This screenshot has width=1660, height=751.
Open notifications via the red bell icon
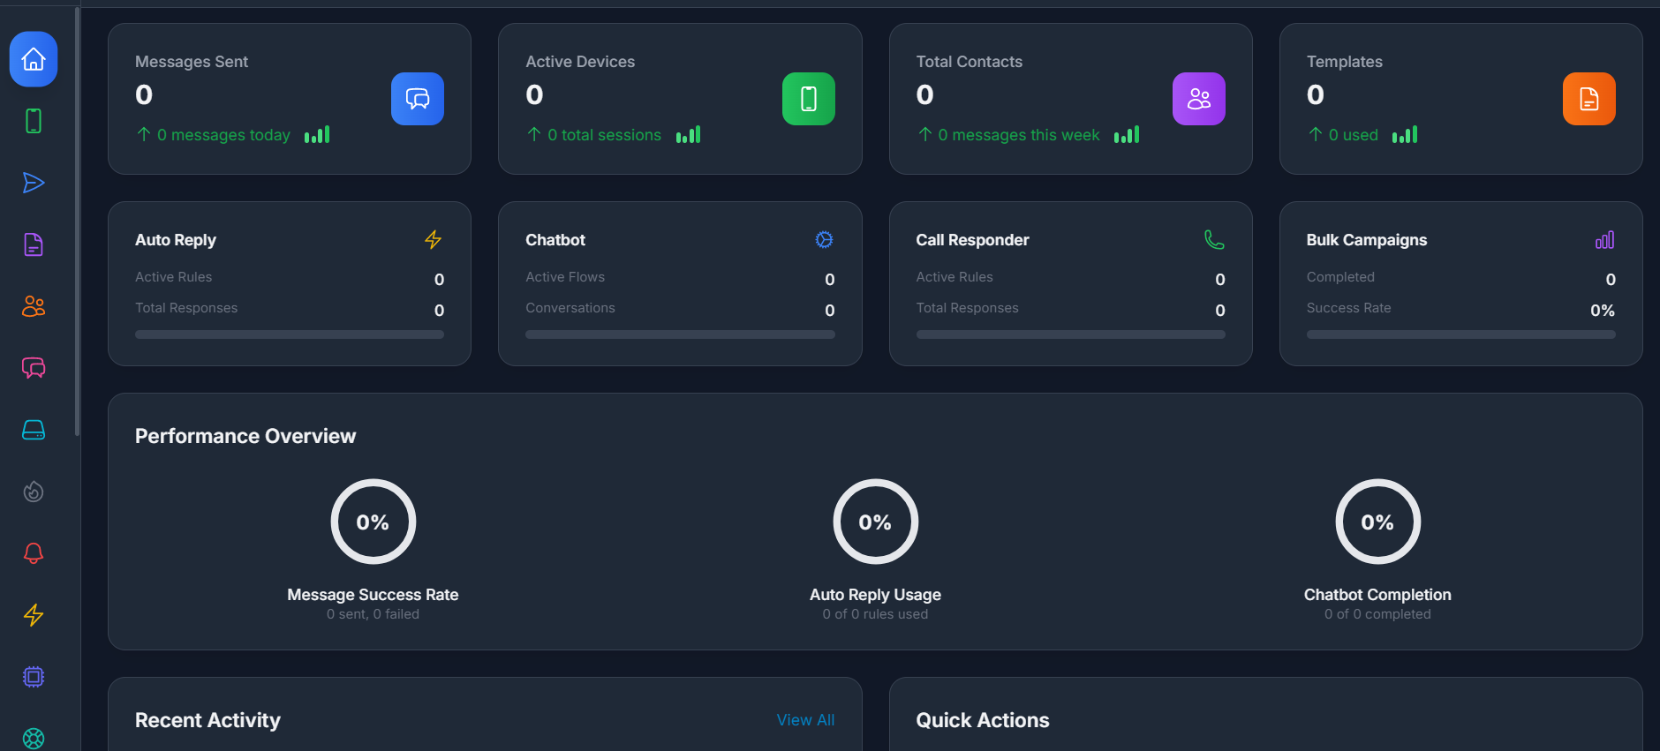pyautogui.click(x=34, y=553)
